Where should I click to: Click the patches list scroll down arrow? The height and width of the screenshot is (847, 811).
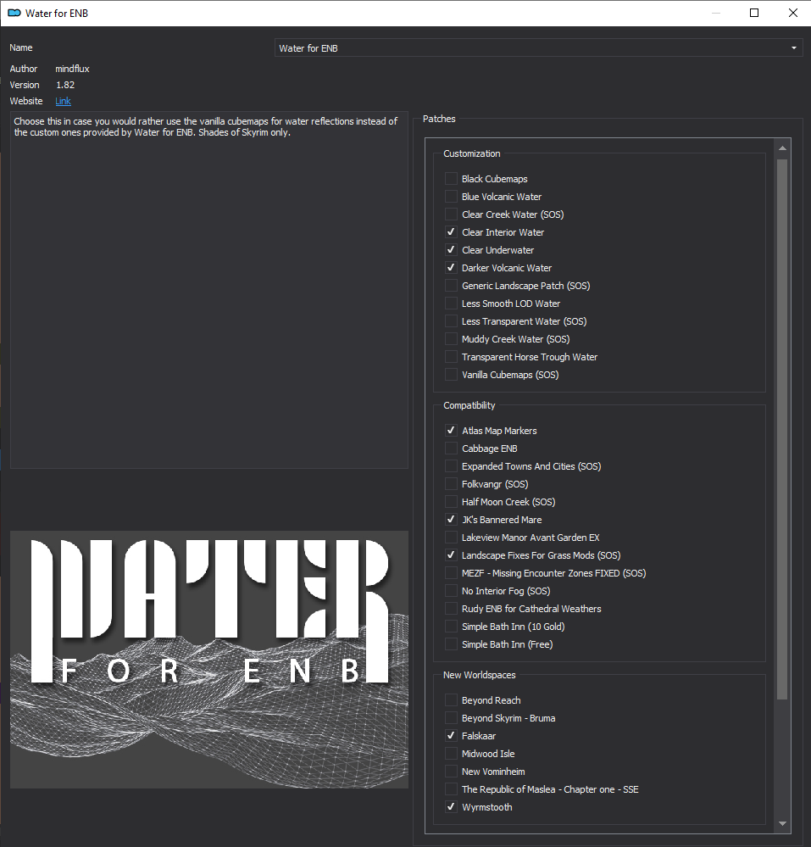[782, 824]
